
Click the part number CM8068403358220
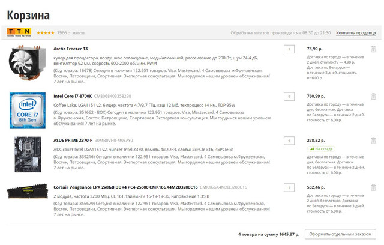tap(113, 96)
